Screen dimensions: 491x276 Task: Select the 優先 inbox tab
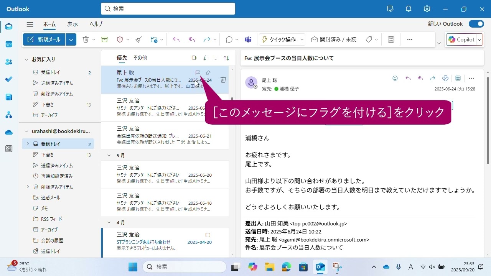coord(122,58)
